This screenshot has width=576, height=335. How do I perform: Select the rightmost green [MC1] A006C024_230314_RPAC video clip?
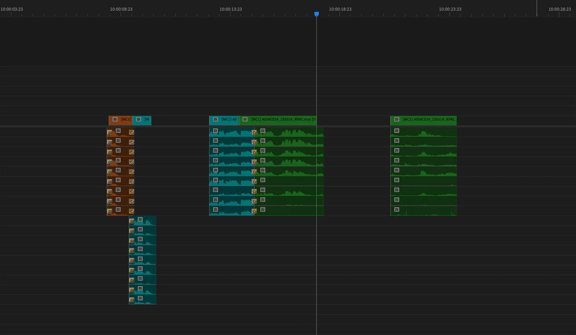pyautogui.click(x=424, y=120)
